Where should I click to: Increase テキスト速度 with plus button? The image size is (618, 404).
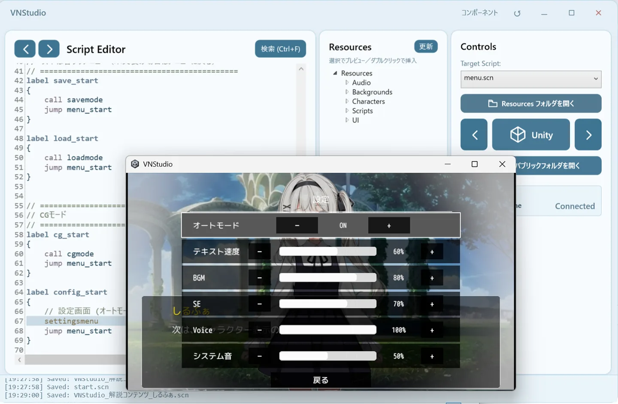432,251
